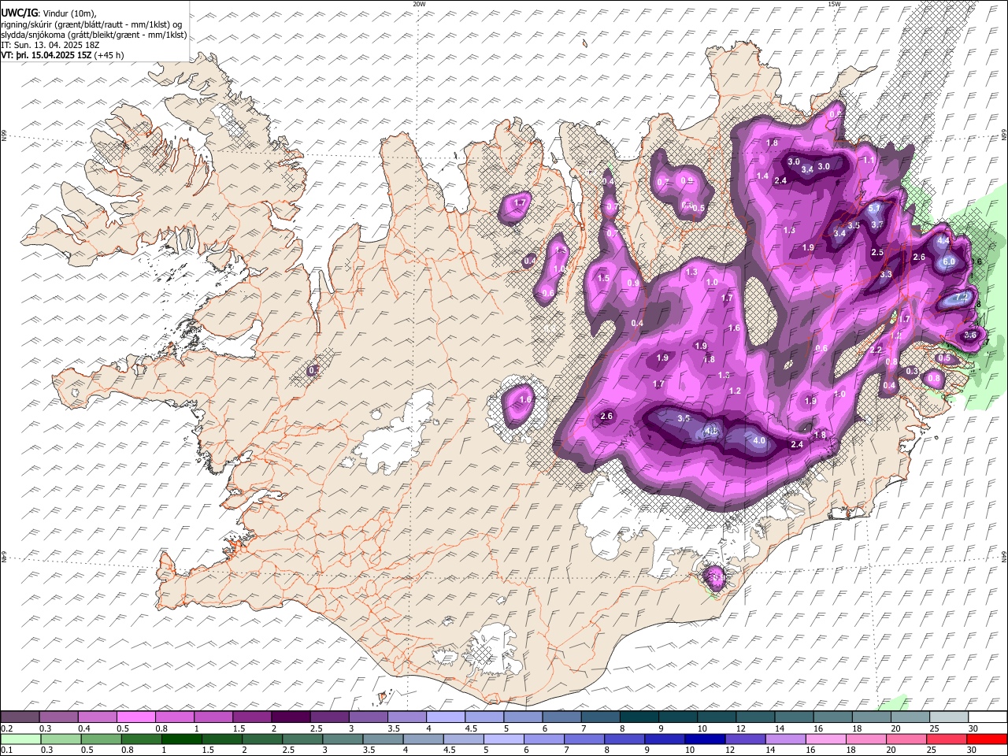Click the '4.0' precipitation value in southern band
The image size is (1008, 756).
point(759,440)
